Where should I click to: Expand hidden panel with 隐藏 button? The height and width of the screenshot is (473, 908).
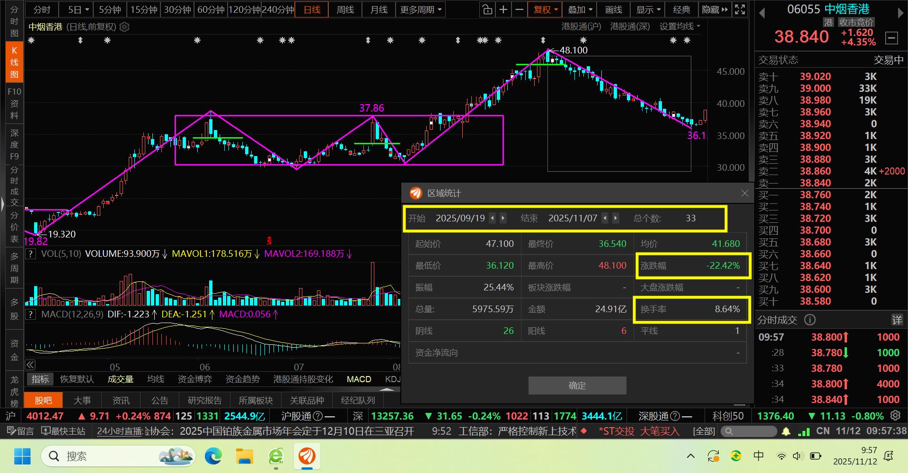[715, 9]
